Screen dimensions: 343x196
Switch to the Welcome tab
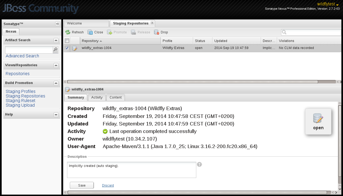coord(86,23)
